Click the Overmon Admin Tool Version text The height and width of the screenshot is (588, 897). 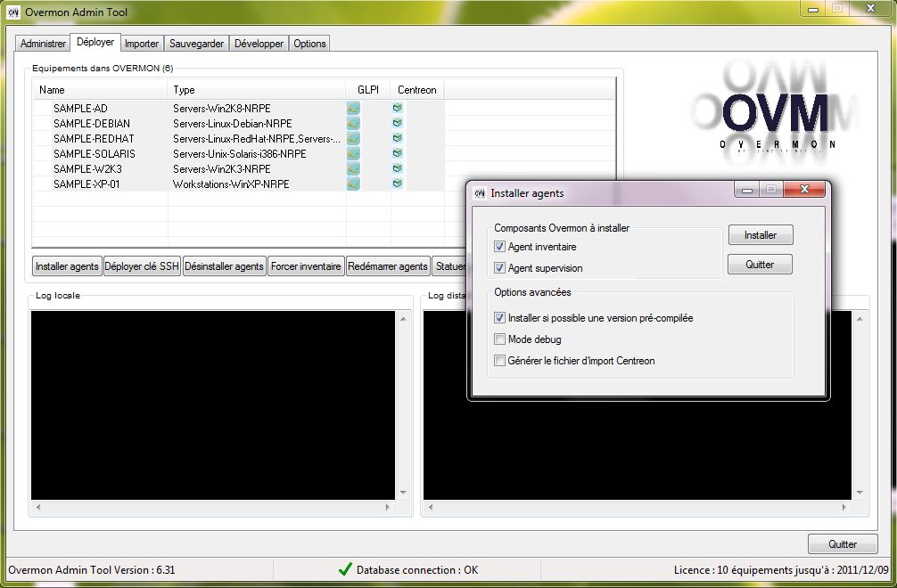coord(92,569)
